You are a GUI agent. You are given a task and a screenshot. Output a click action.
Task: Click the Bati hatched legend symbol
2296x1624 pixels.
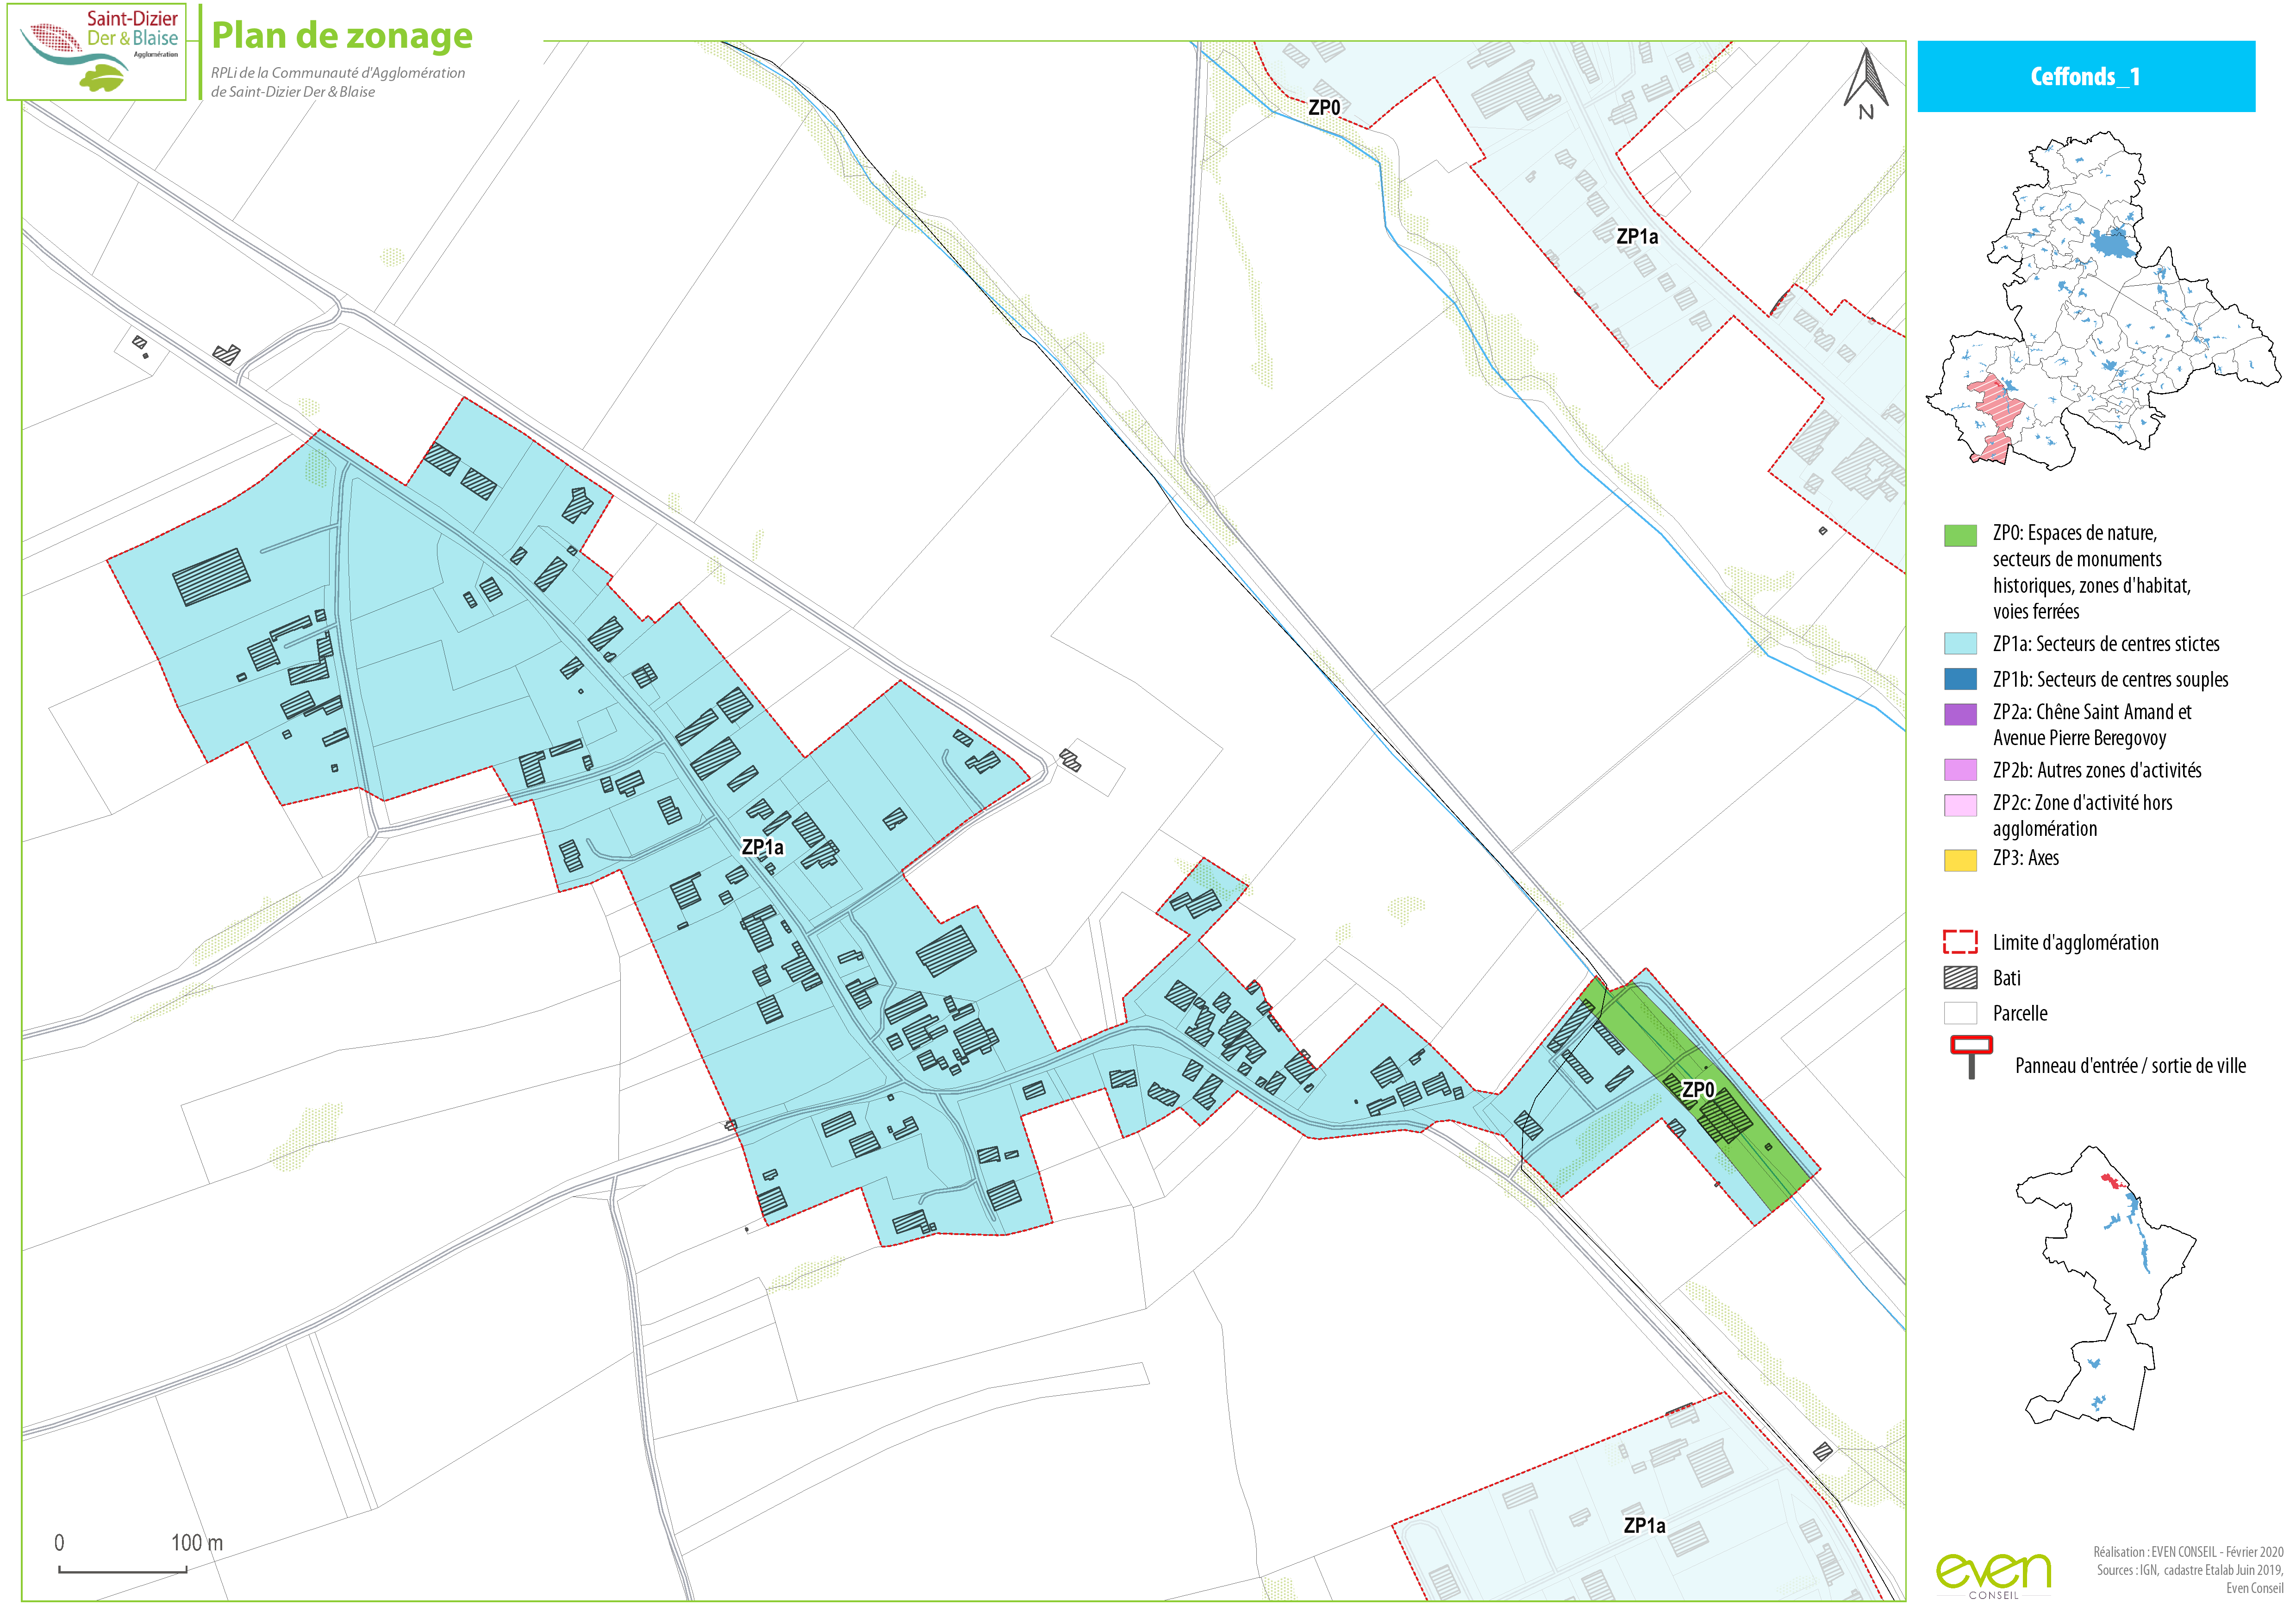(x=1960, y=978)
